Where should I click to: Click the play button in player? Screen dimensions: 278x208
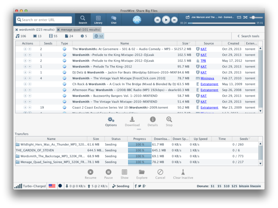click(x=166, y=20)
